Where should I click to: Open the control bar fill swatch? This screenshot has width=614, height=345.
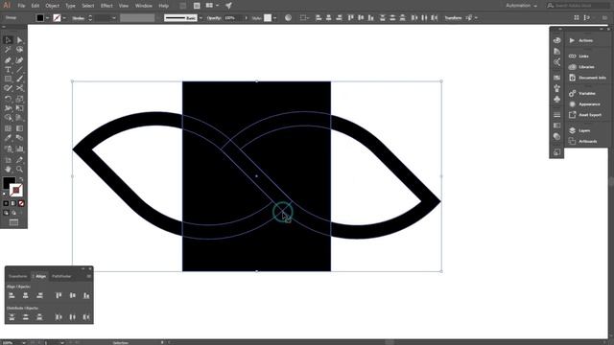(x=40, y=18)
